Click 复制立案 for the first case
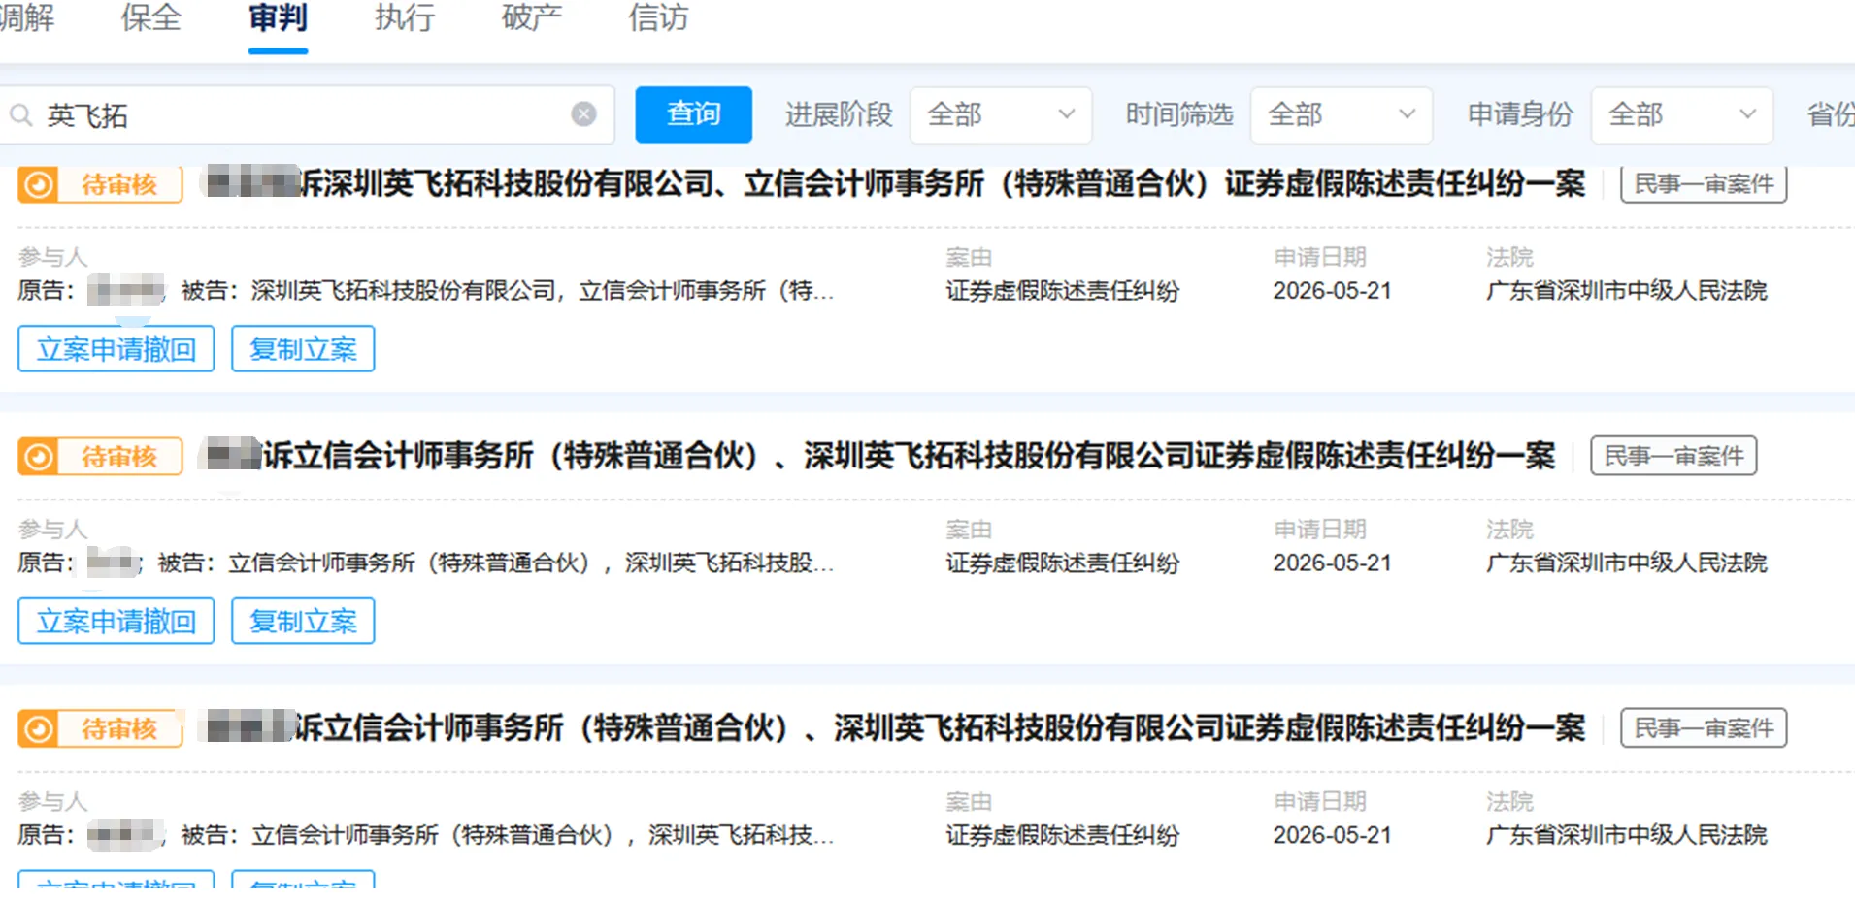Screen dimensions: 1855x901 coord(303,348)
